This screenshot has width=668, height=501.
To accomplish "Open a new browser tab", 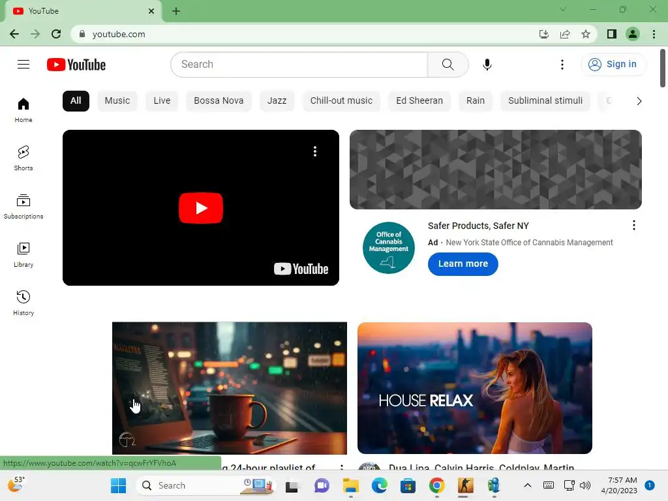I will [x=176, y=11].
